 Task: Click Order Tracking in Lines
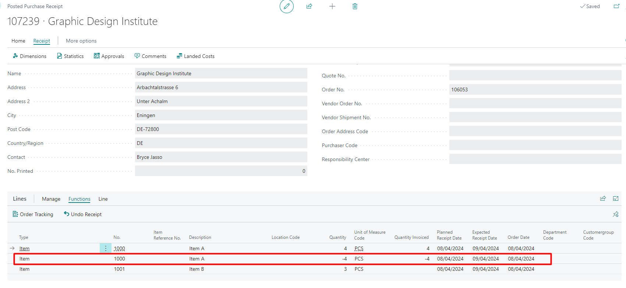tap(33, 214)
